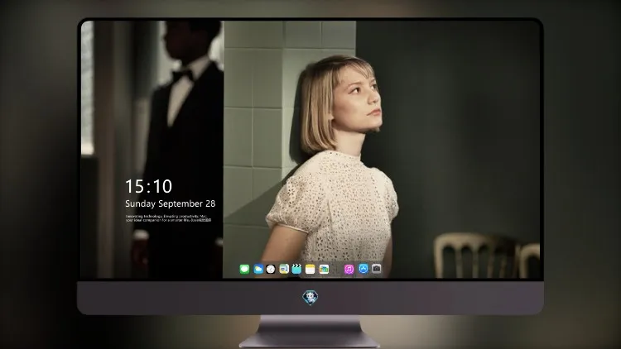The width and height of the screenshot is (621, 349).
Task: Open the chat-and-music widget app icon
Action: pyautogui.click(x=284, y=269)
